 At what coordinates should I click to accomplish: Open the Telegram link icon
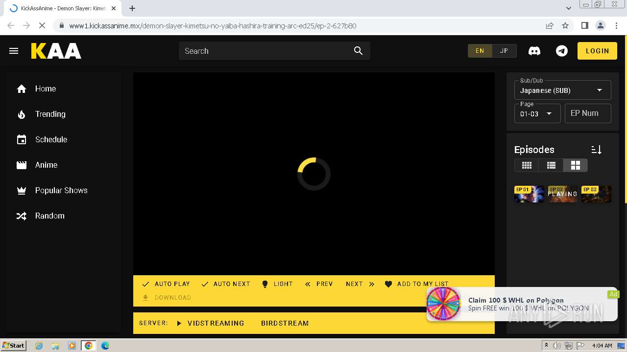(562, 51)
